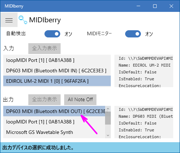Select loopMIDI Port [1] input device
This screenshot has width=180, height=153.
tap(57, 60)
